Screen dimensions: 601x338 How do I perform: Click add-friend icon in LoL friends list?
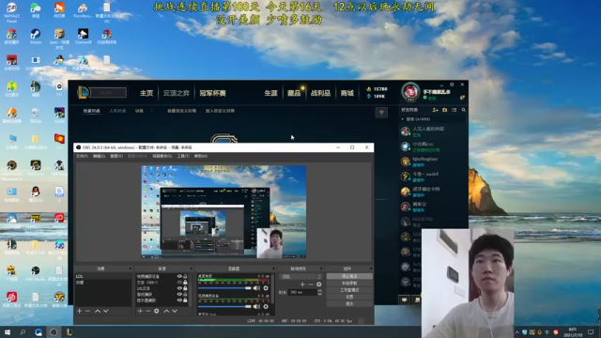point(435,110)
